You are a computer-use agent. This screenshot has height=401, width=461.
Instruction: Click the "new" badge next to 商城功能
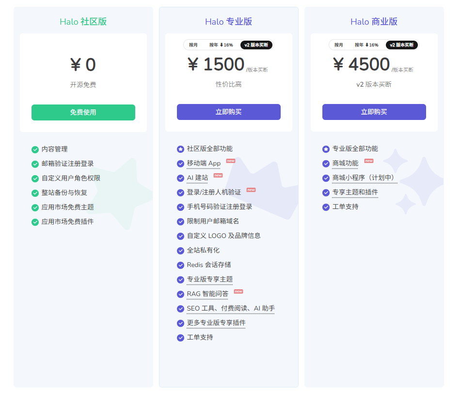369,161
